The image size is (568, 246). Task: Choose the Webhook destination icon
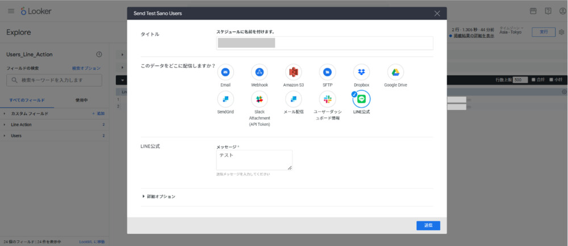click(260, 72)
